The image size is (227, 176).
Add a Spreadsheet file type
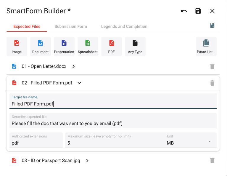88,47
